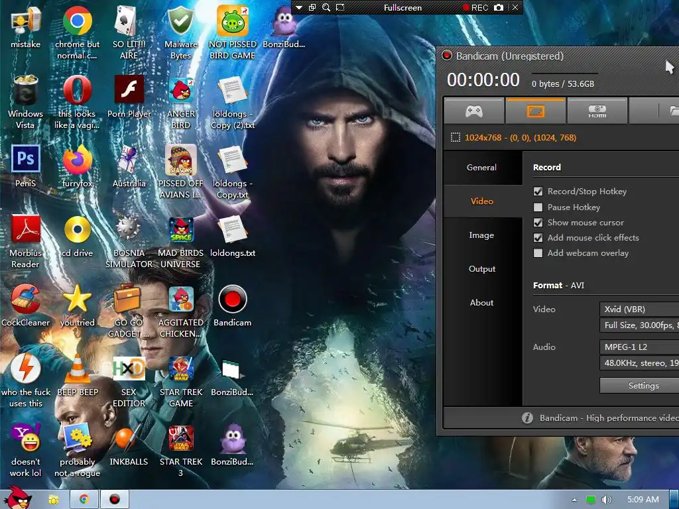Select the 'AGGITATED CHICKEN' Rio icon
679x509 pixels.
click(x=180, y=311)
